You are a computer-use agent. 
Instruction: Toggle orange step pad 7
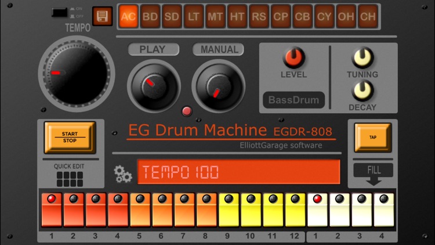click(185, 210)
